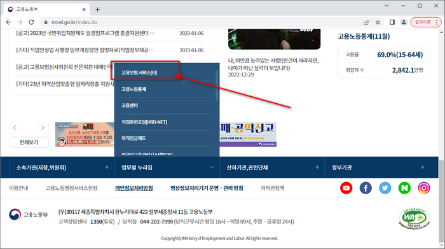Image resolution: width=445 pixels, height=249 pixels.
Task: Collapse 업무별 누리집 footer menu
Action: pos(167,167)
